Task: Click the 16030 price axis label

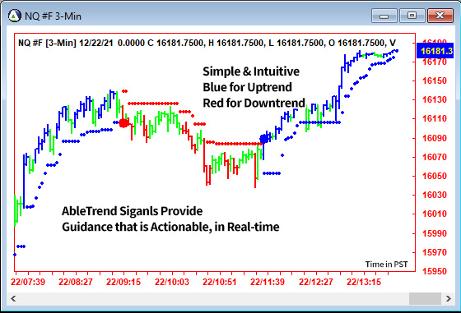Action: (435, 195)
